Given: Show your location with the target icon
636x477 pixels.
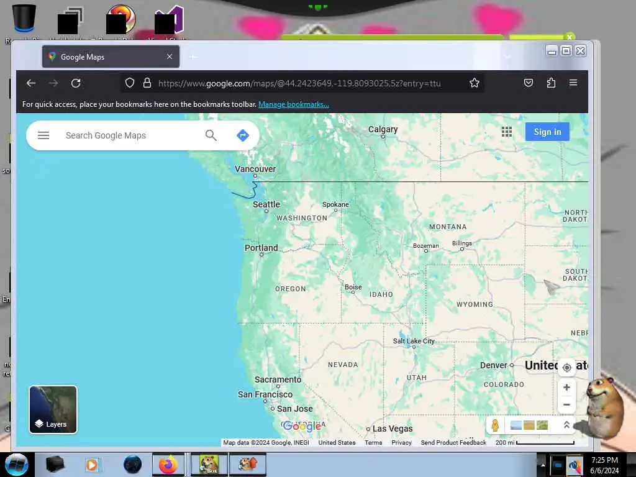Looking at the screenshot, I should [566, 368].
